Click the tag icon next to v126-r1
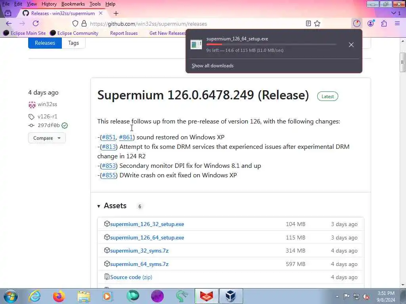The image size is (406, 304). pyautogui.click(x=31, y=117)
